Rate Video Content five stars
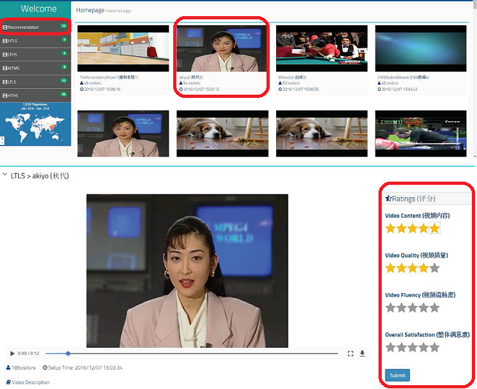This screenshot has width=477, height=389. [x=435, y=228]
